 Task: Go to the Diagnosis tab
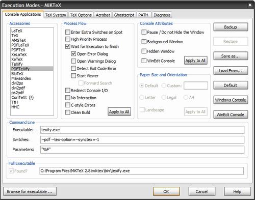(x=162, y=15)
